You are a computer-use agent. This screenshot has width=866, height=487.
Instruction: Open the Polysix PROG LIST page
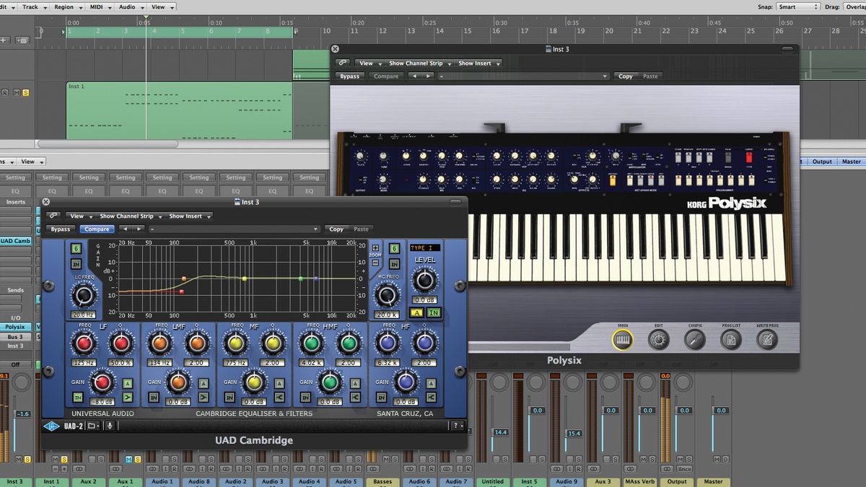731,339
